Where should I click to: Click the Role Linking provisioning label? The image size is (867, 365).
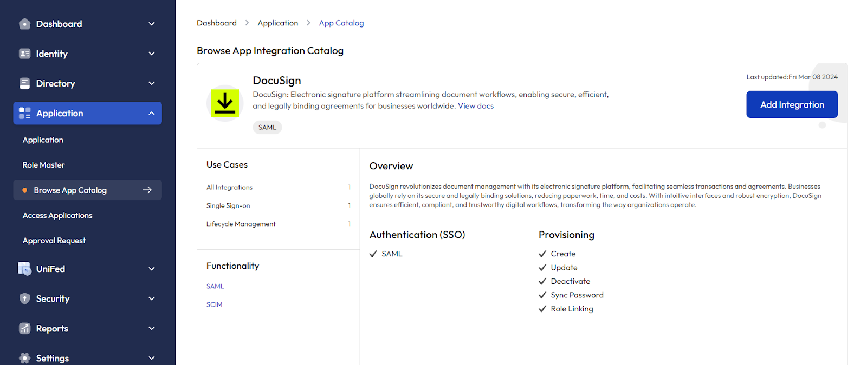572,309
